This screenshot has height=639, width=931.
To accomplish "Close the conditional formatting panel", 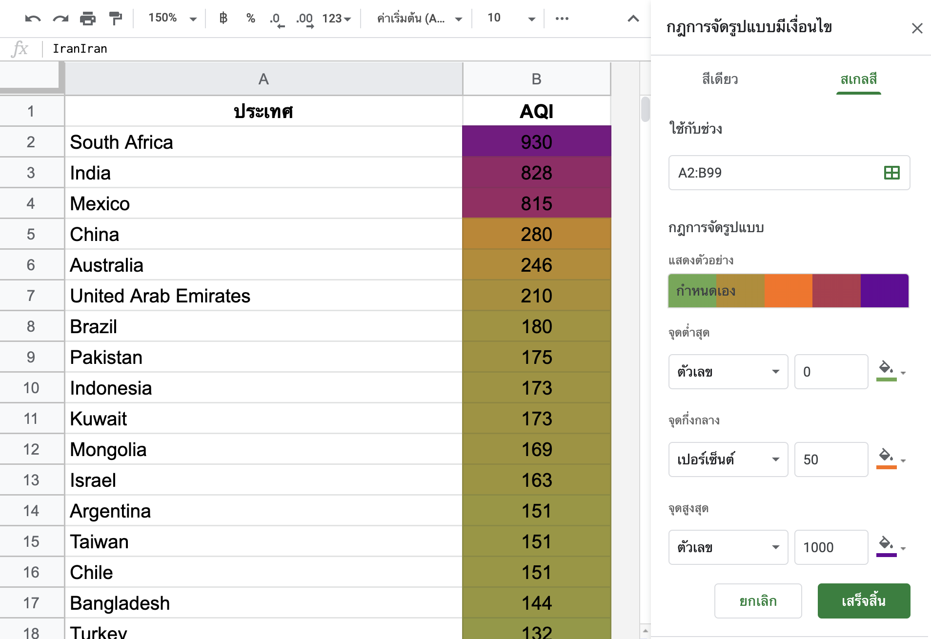I will point(917,28).
